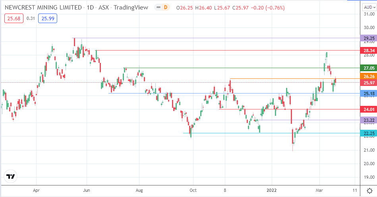Viewport: 377px width, 197px height.
Task: Click the 21.00 price scale value
Action: pyautogui.click(x=369, y=150)
